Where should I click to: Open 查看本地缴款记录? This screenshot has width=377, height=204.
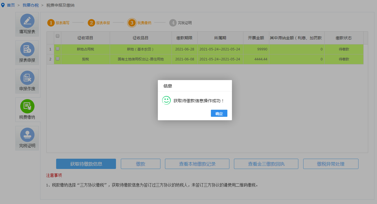[x=197, y=164]
